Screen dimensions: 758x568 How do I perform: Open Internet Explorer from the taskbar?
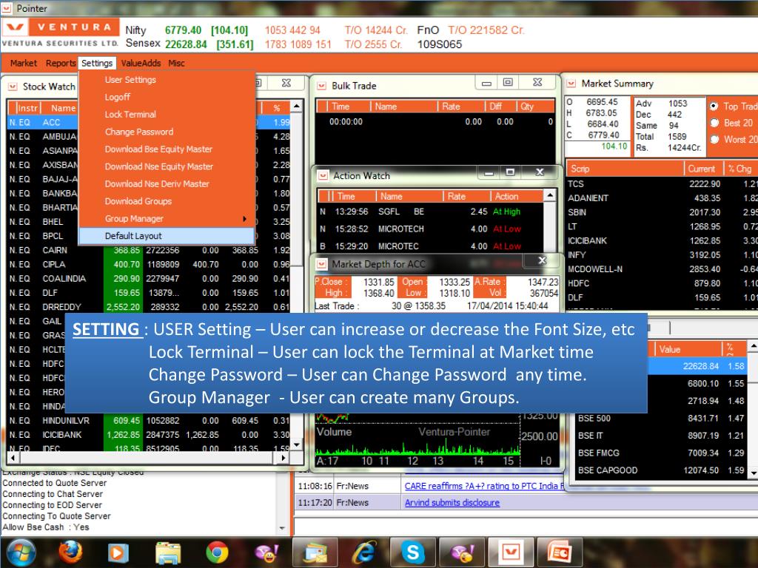[x=364, y=552]
